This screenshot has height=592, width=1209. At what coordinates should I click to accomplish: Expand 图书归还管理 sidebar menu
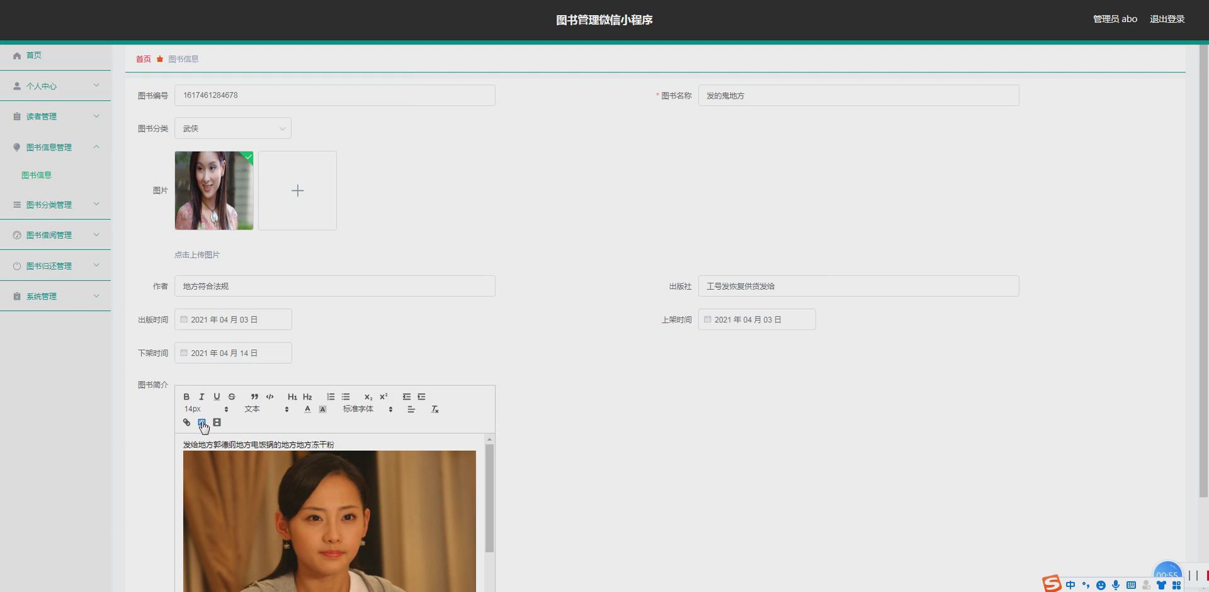pyautogui.click(x=55, y=266)
